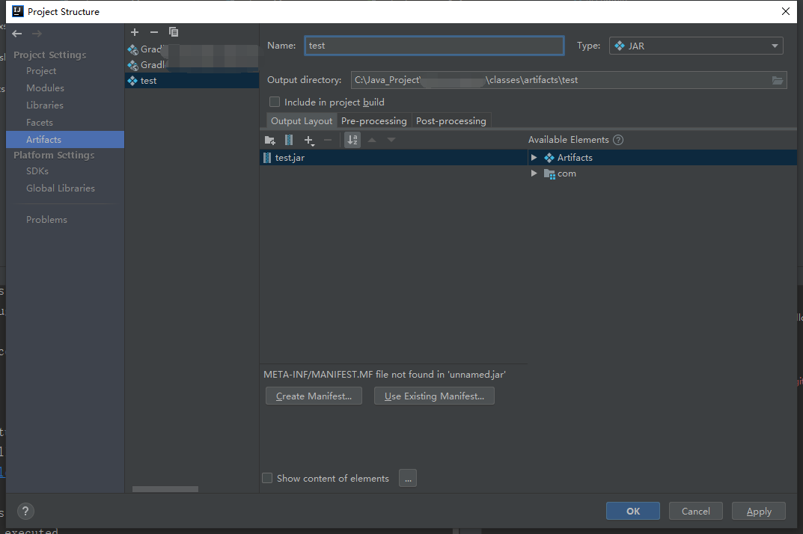803x534 pixels.
Task: Switch to the Post-processing tab
Action: click(x=451, y=121)
